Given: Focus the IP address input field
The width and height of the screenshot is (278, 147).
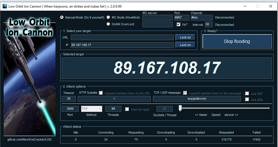Looking at the screenshot, I should point(122,45).
